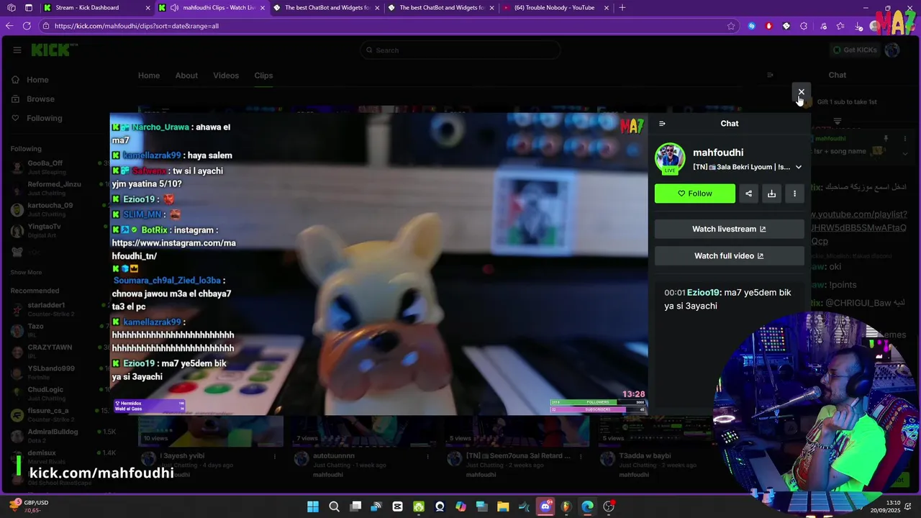Viewport: 921px width, 518px height.
Task: Click the Eziioo19 username in the clip chat
Action: (x=703, y=293)
